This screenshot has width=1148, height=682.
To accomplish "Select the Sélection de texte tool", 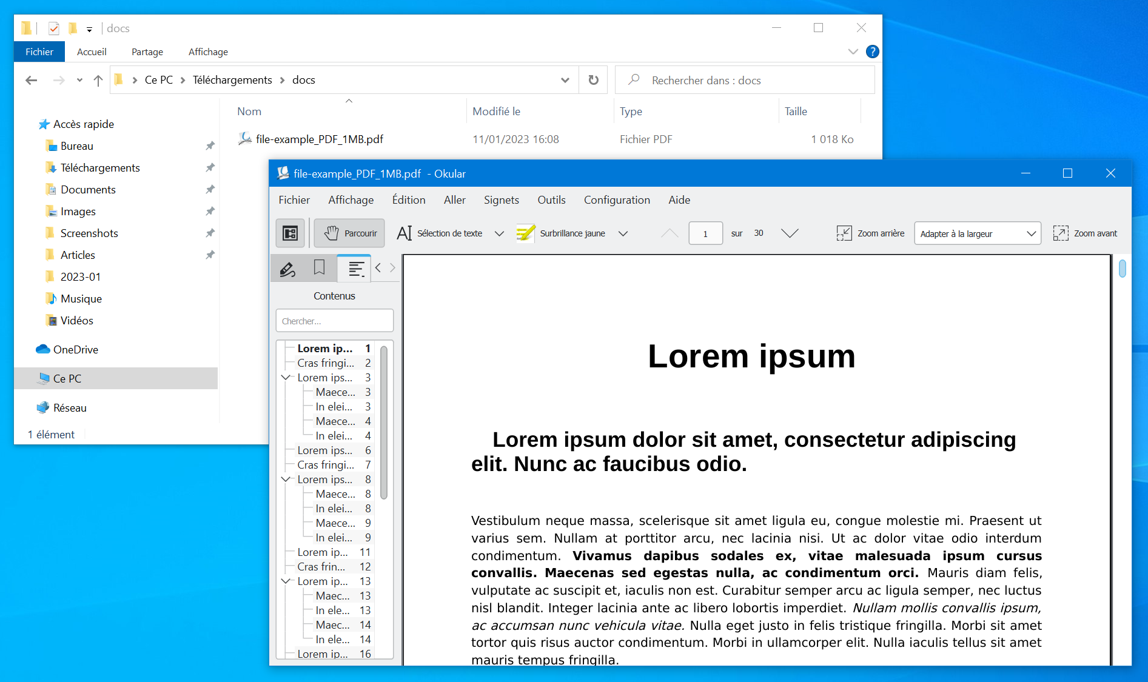I will pos(440,233).
